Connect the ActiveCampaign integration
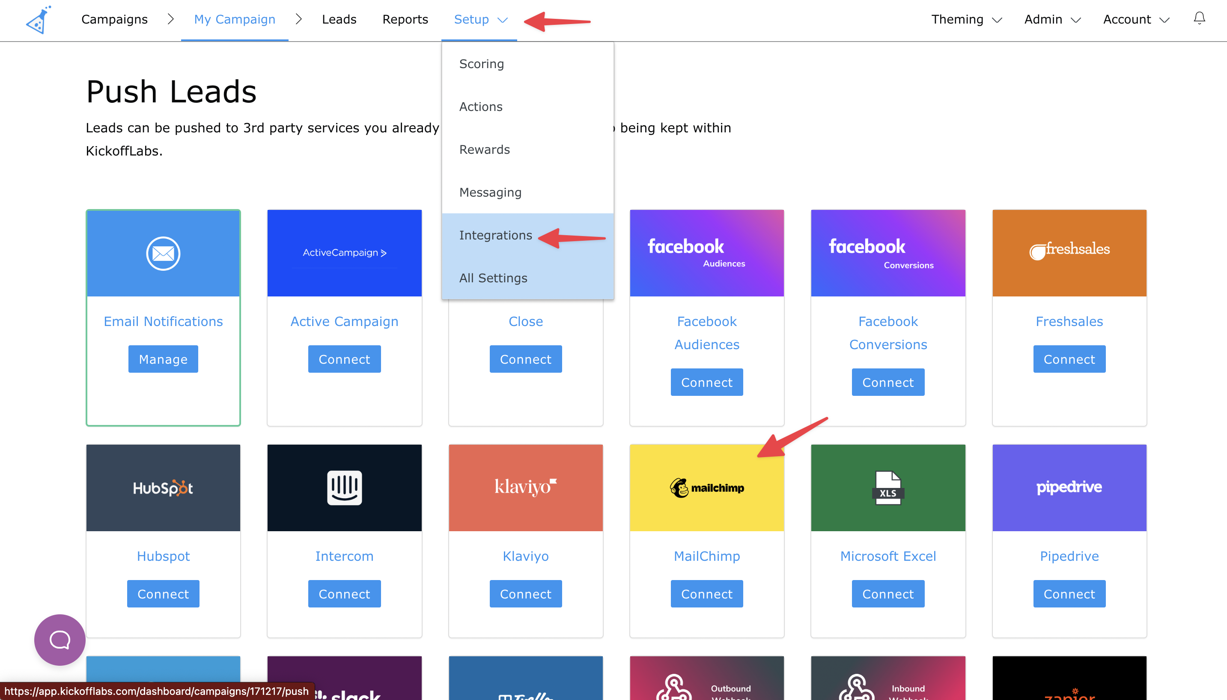1227x700 pixels. click(344, 359)
